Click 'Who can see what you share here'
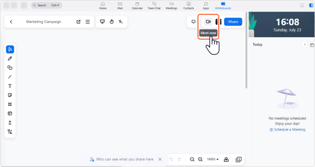This screenshot has width=315, height=167. (x=125, y=159)
